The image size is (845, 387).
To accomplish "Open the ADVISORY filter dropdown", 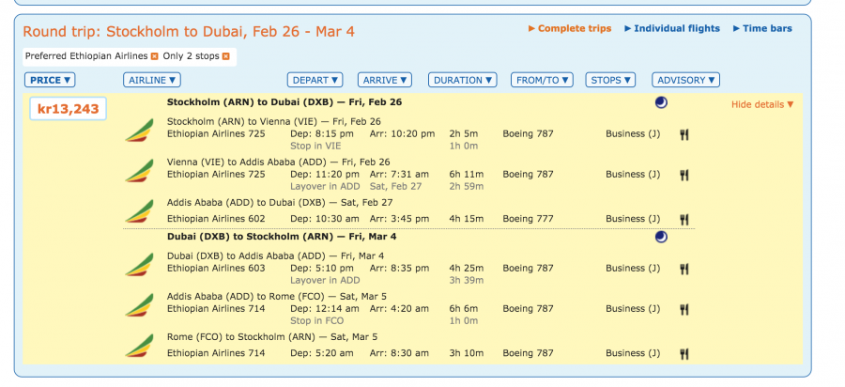I will (x=686, y=80).
